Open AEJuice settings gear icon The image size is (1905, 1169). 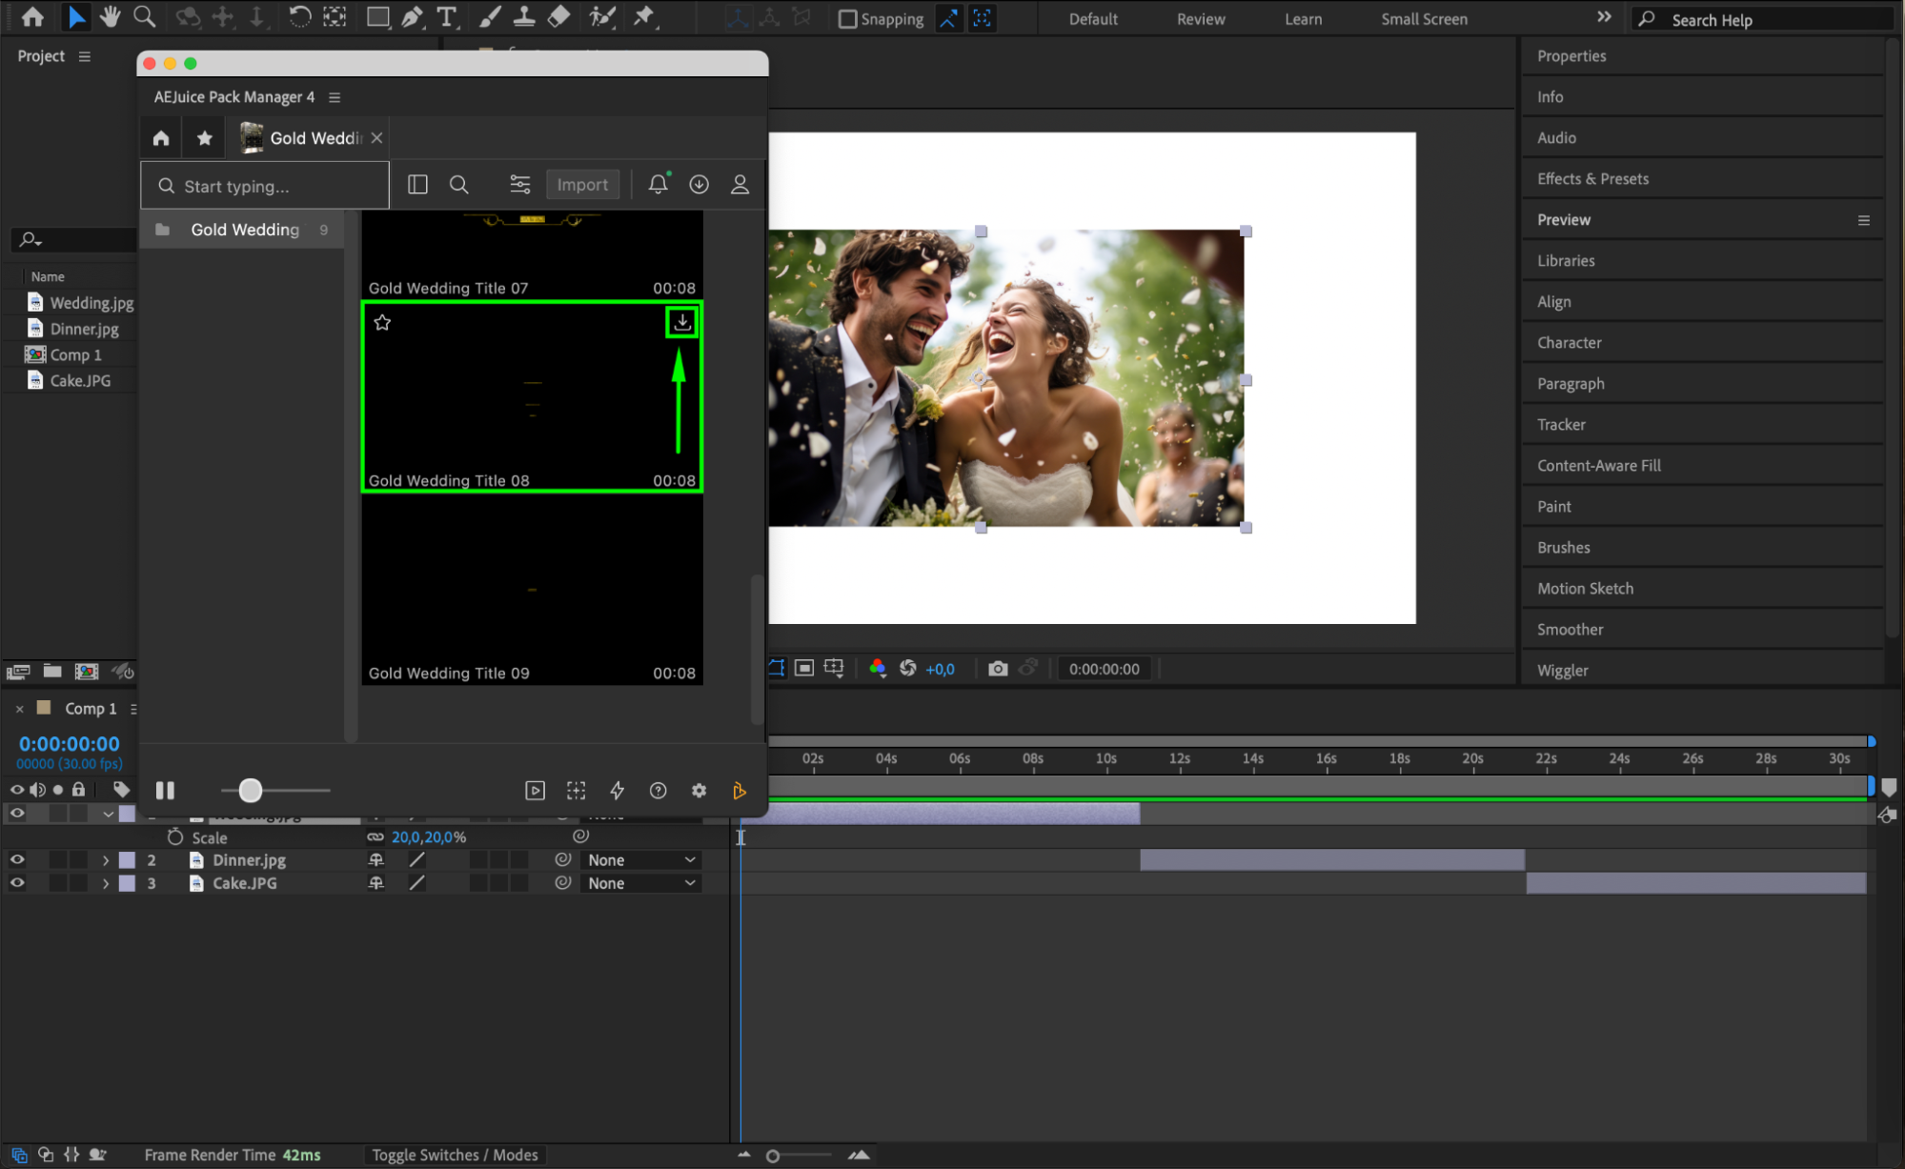pos(699,791)
